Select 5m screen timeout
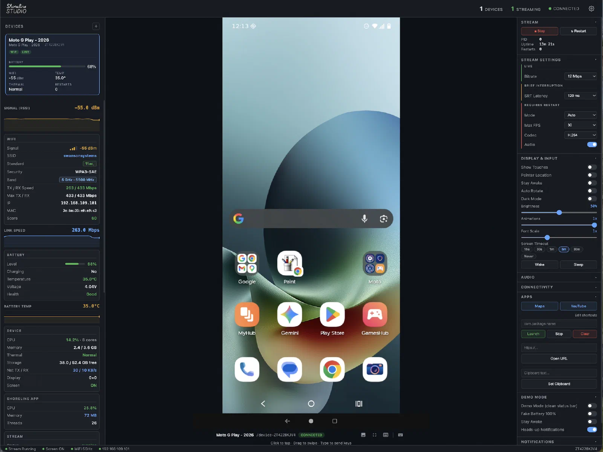This screenshot has height=452, width=603. pyautogui.click(x=564, y=249)
